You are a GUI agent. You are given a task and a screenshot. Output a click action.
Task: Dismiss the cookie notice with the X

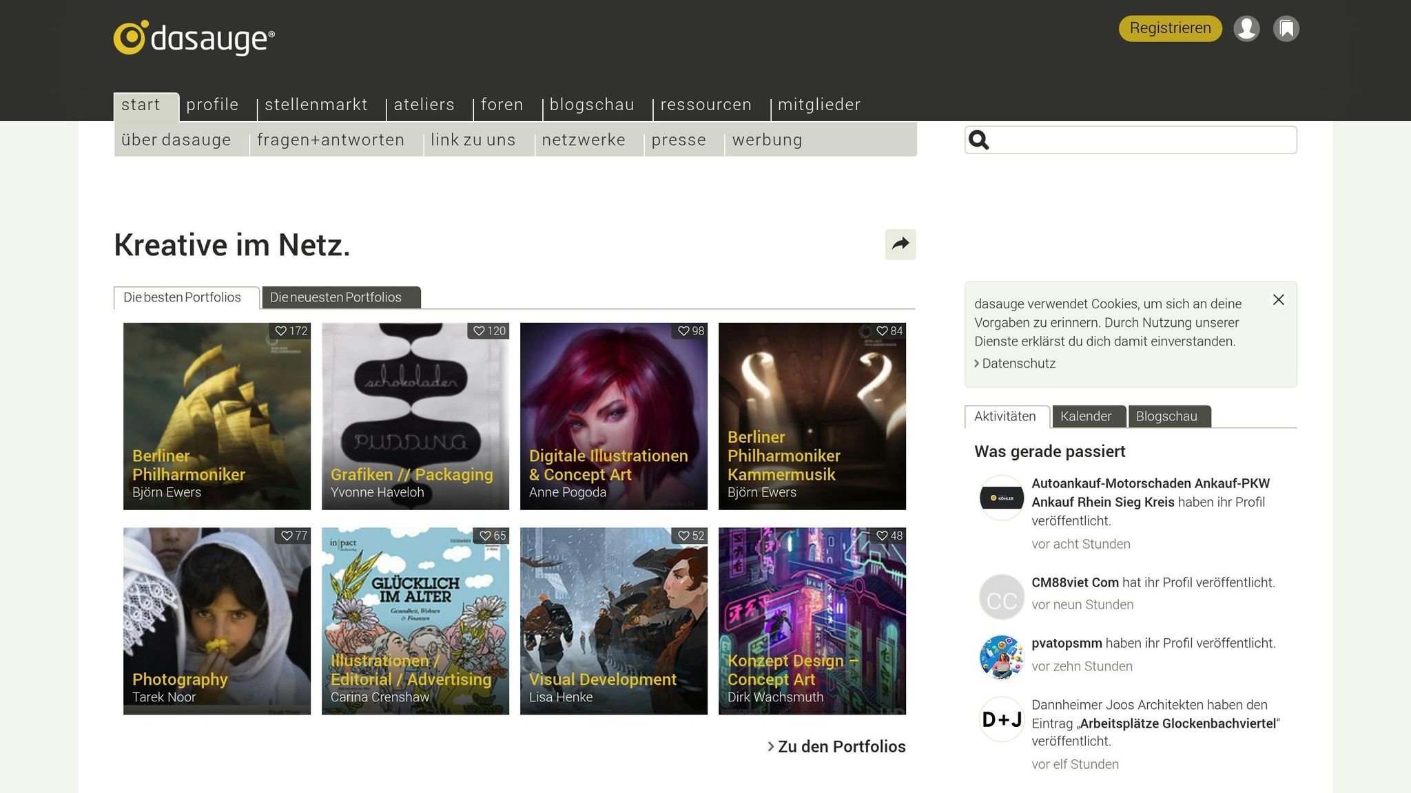1279,300
